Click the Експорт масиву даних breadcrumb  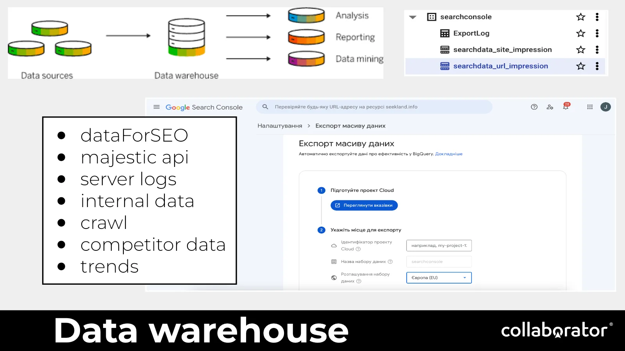pos(350,126)
